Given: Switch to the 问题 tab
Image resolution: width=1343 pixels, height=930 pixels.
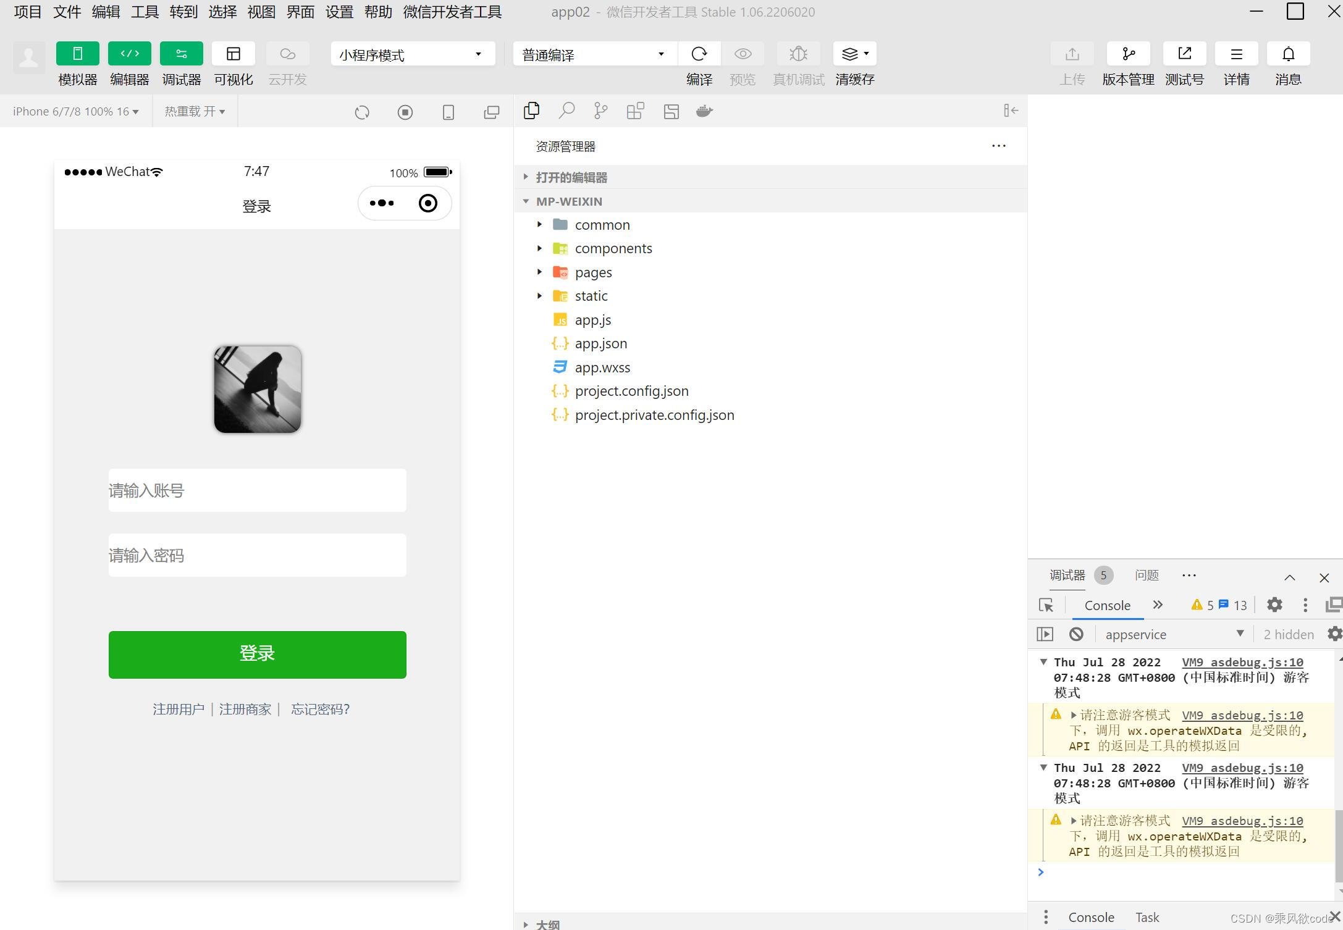Looking at the screenshot, I should 1147,575.
